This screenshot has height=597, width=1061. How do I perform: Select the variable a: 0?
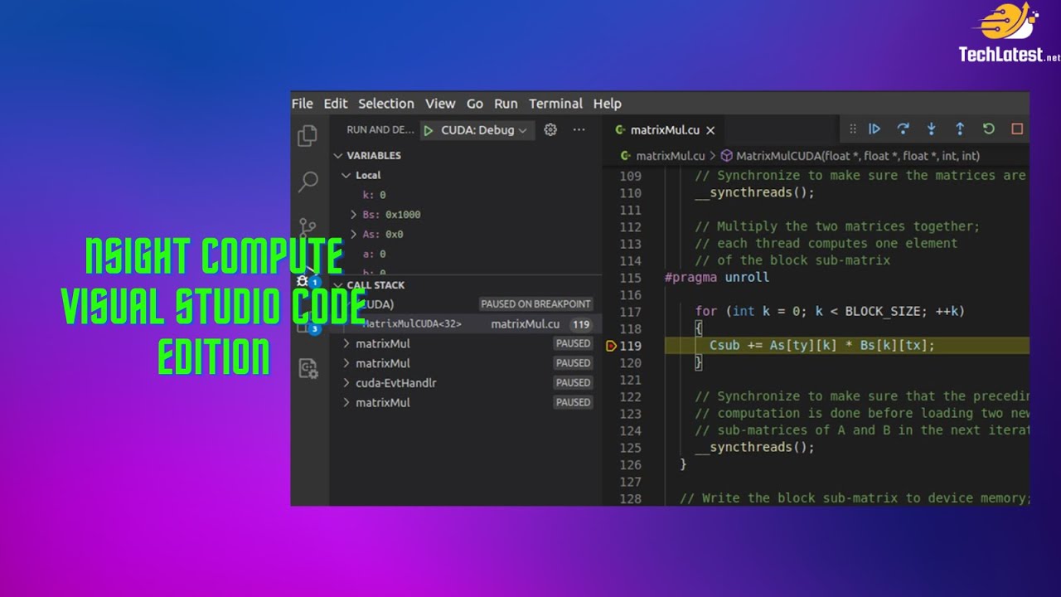374,255
